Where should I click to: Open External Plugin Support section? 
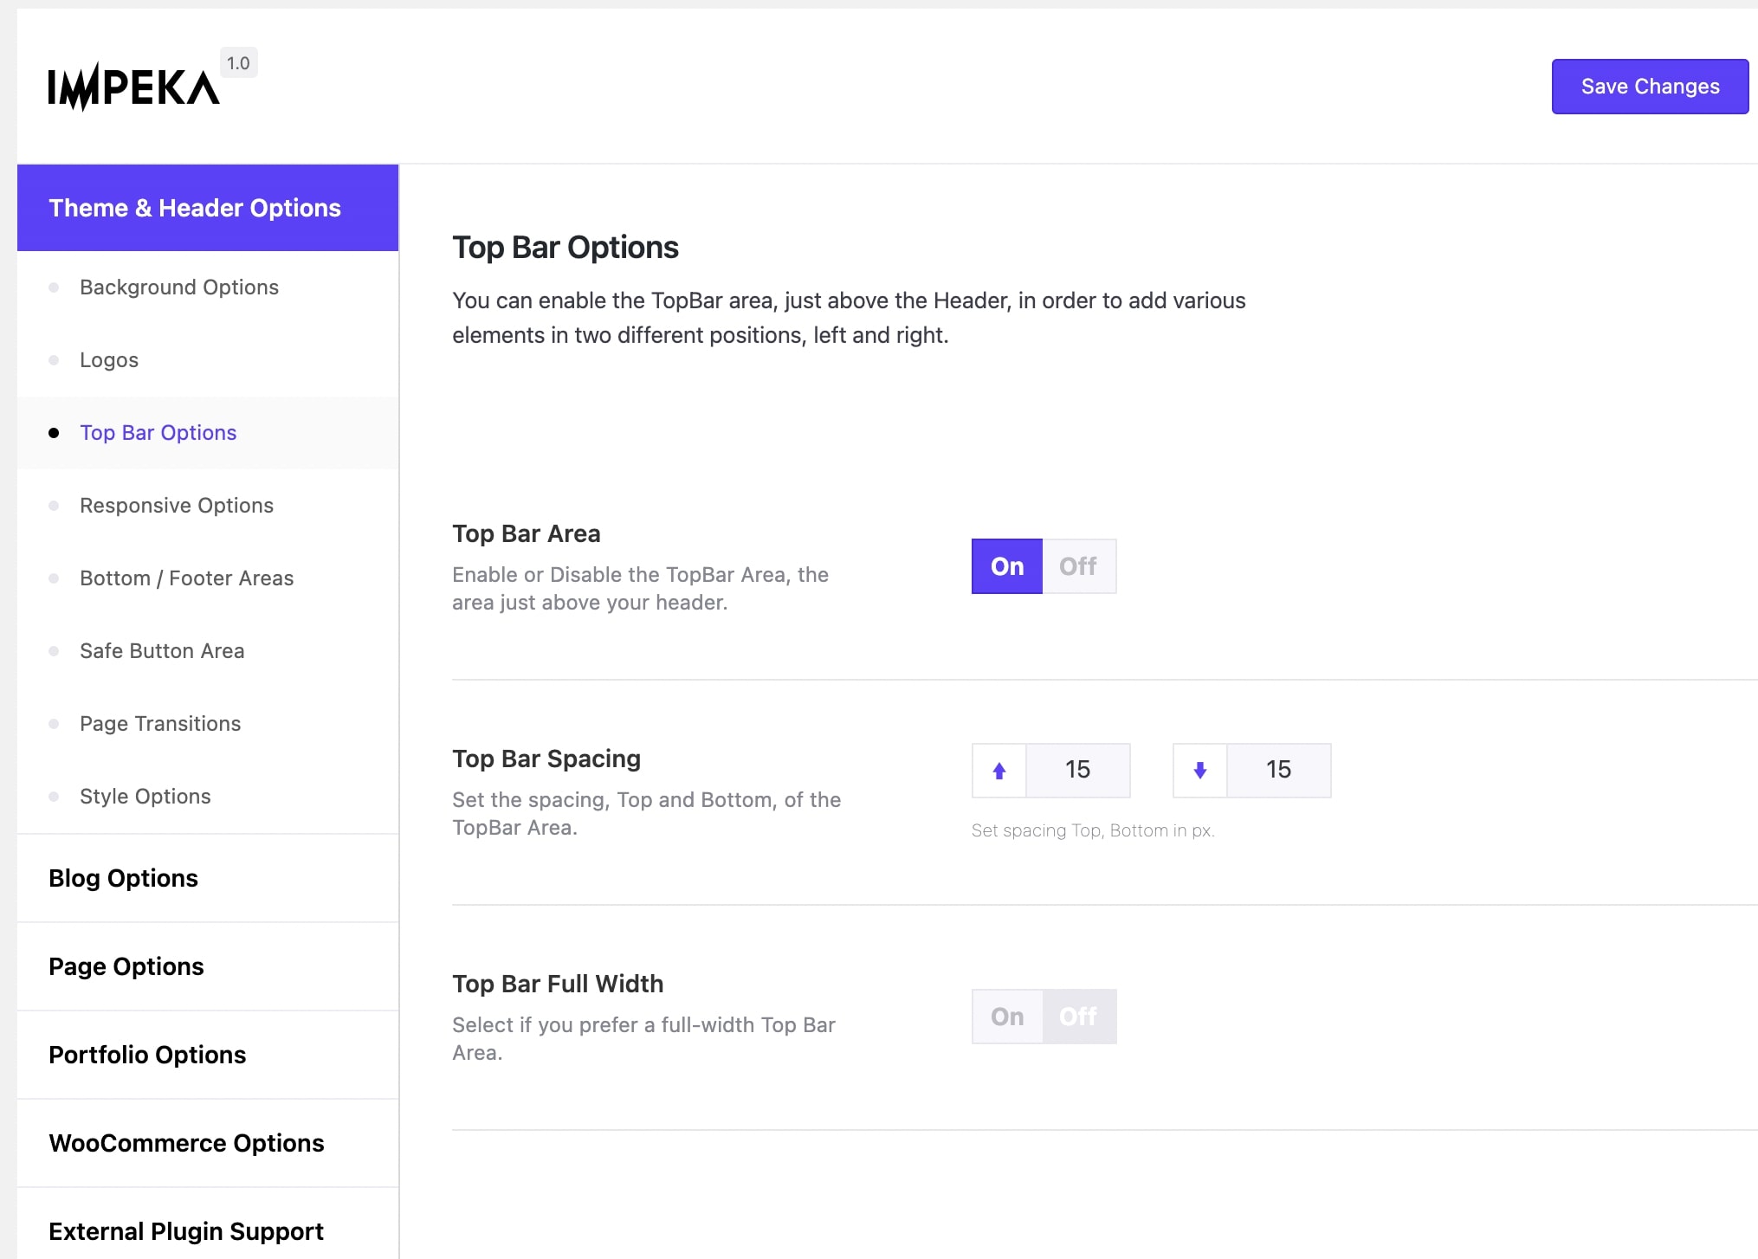(186, 1231)
